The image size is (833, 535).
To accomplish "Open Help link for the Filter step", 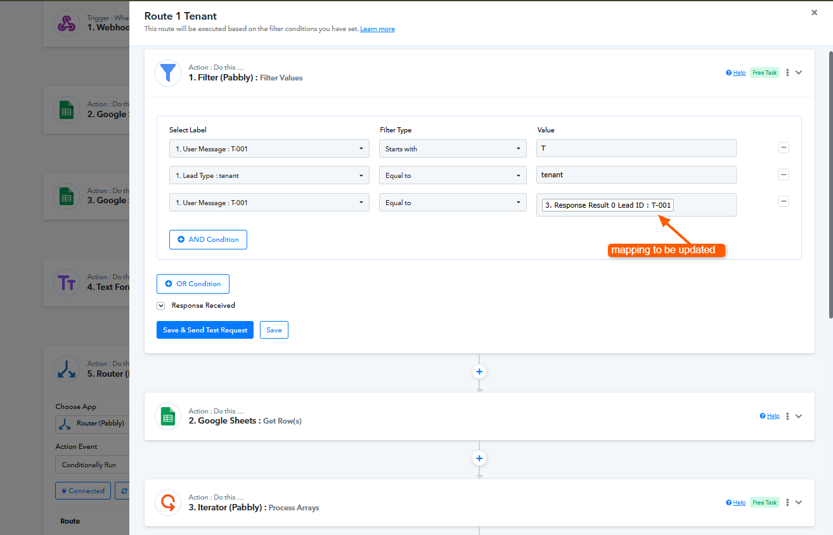I will pyautogui.click(x=736, y=73).
